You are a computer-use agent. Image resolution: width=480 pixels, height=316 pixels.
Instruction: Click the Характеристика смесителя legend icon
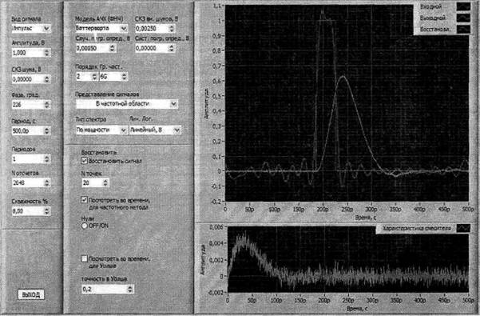463,228
